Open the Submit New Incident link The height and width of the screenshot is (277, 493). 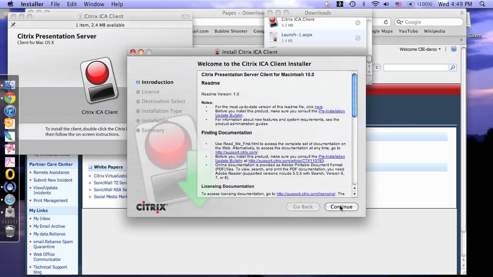click(53, 180)
